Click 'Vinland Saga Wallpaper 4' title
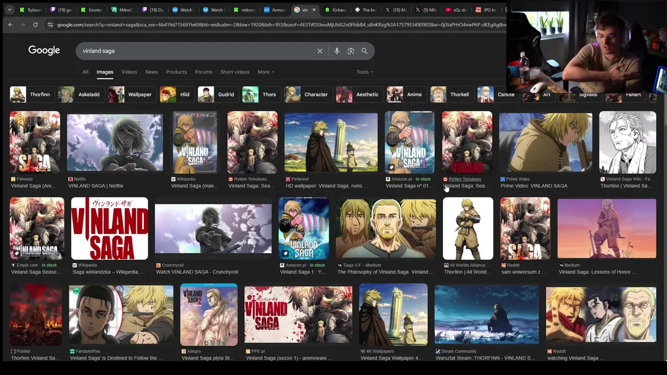Viewport: 667px width, 375px height. [x=391, y=358]
